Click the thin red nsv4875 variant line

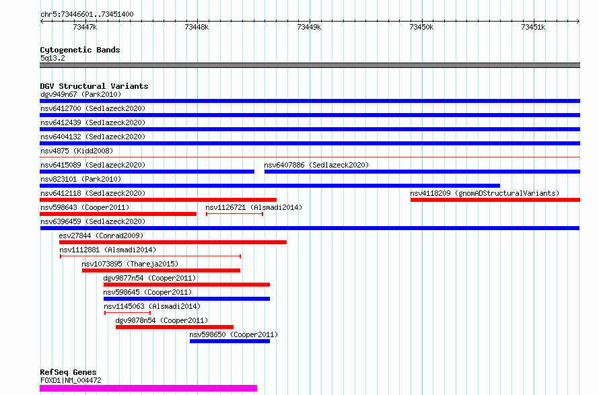pyautogui.click(x=310, y=157)
